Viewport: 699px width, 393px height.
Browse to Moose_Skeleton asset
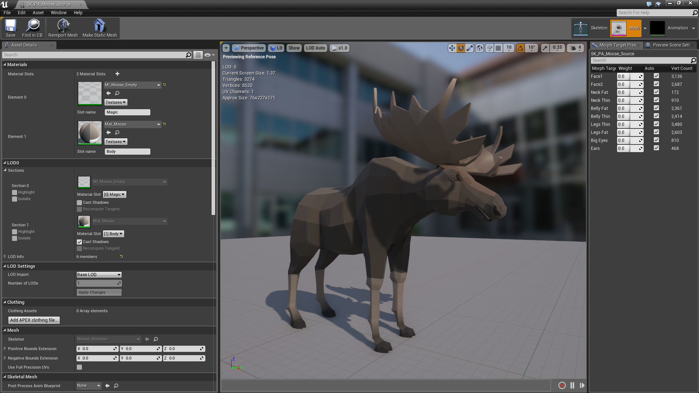(156, 339)
